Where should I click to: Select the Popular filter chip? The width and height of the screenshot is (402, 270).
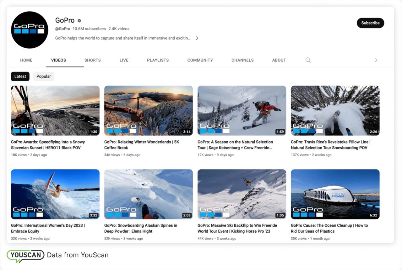pos(44,76)
